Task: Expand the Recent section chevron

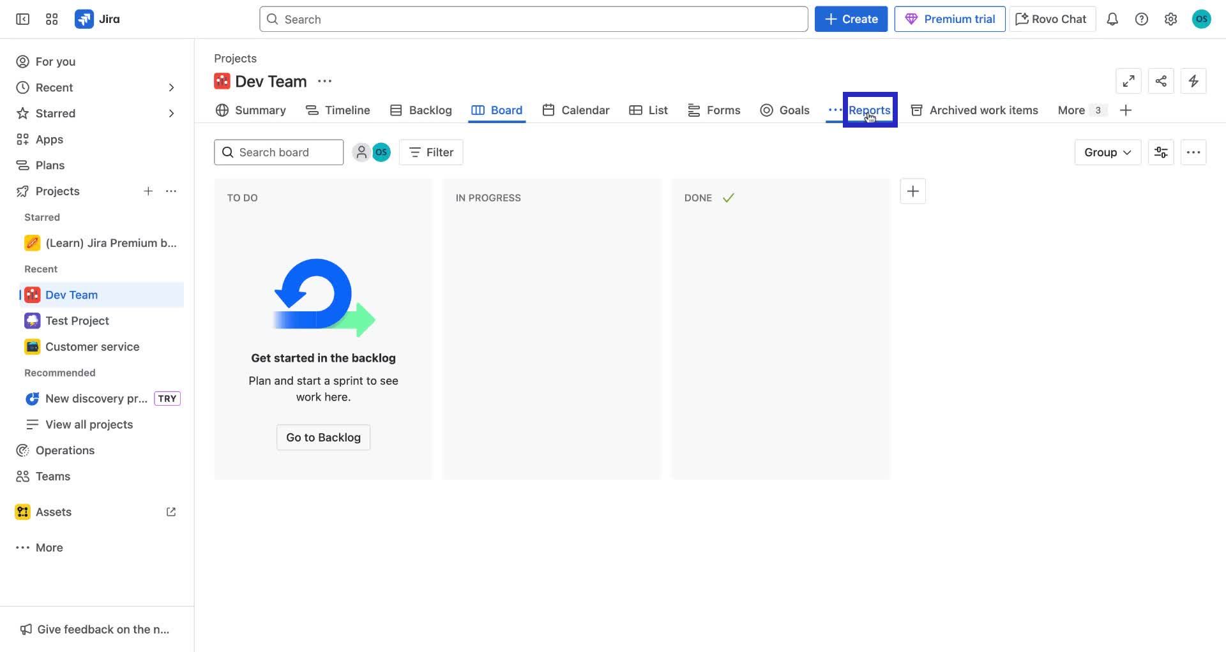Action: pos(170,87)
